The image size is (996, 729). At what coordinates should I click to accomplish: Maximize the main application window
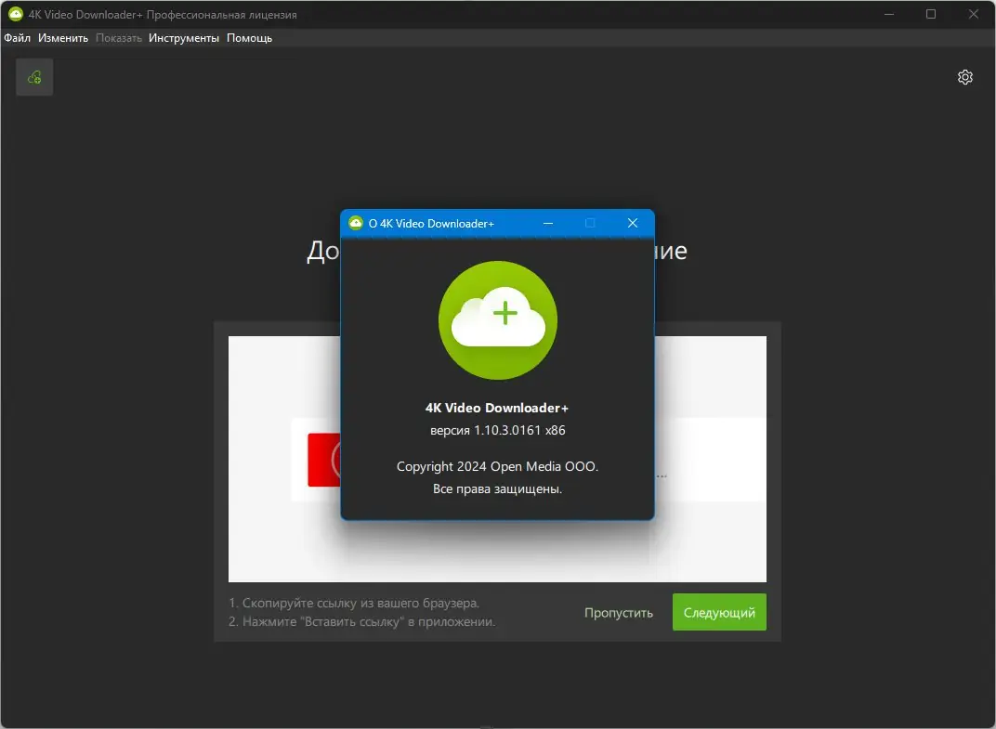[x=931, y=14]
